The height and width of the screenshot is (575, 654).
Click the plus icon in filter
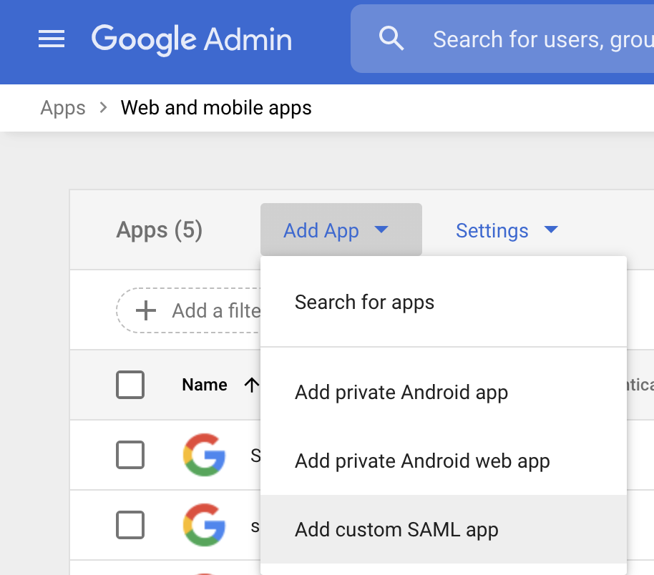(146, 310)
